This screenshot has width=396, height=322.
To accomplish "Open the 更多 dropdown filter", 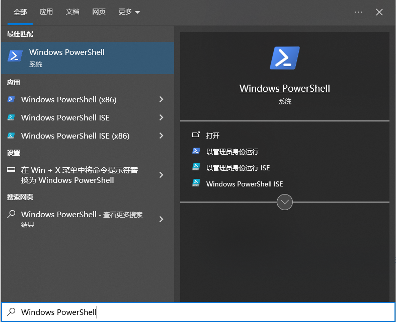I will pos(129,12).
